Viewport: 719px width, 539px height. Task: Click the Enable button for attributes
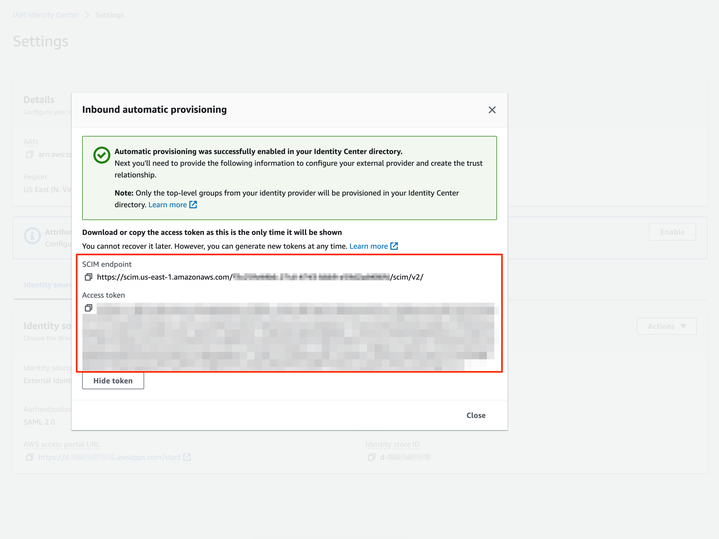click(672, 232)
